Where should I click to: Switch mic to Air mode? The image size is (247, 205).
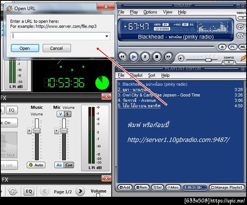59,165
